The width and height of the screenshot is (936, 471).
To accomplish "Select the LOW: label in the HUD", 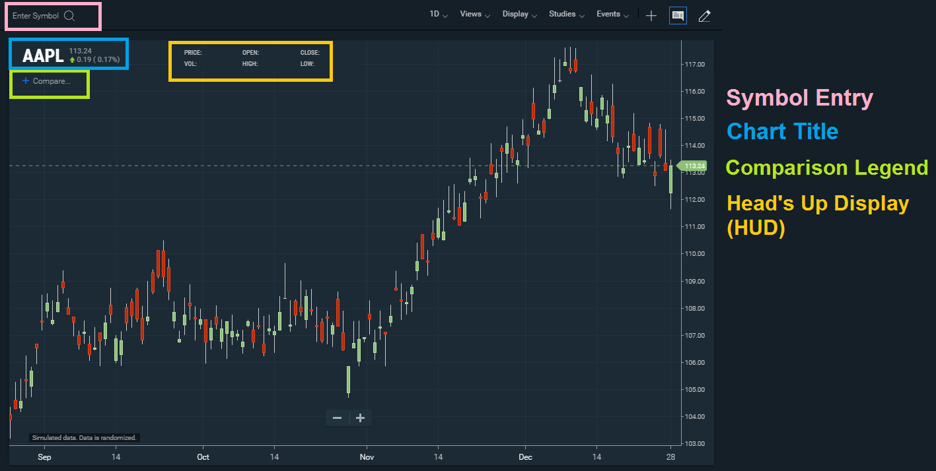I will pos(307,64).
